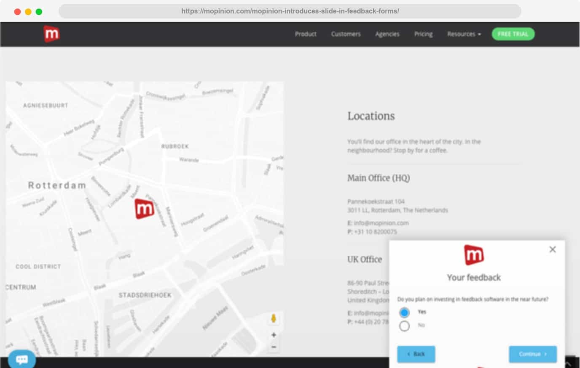
Task: Open the Product menu item
Action: (x=306, y=34)
